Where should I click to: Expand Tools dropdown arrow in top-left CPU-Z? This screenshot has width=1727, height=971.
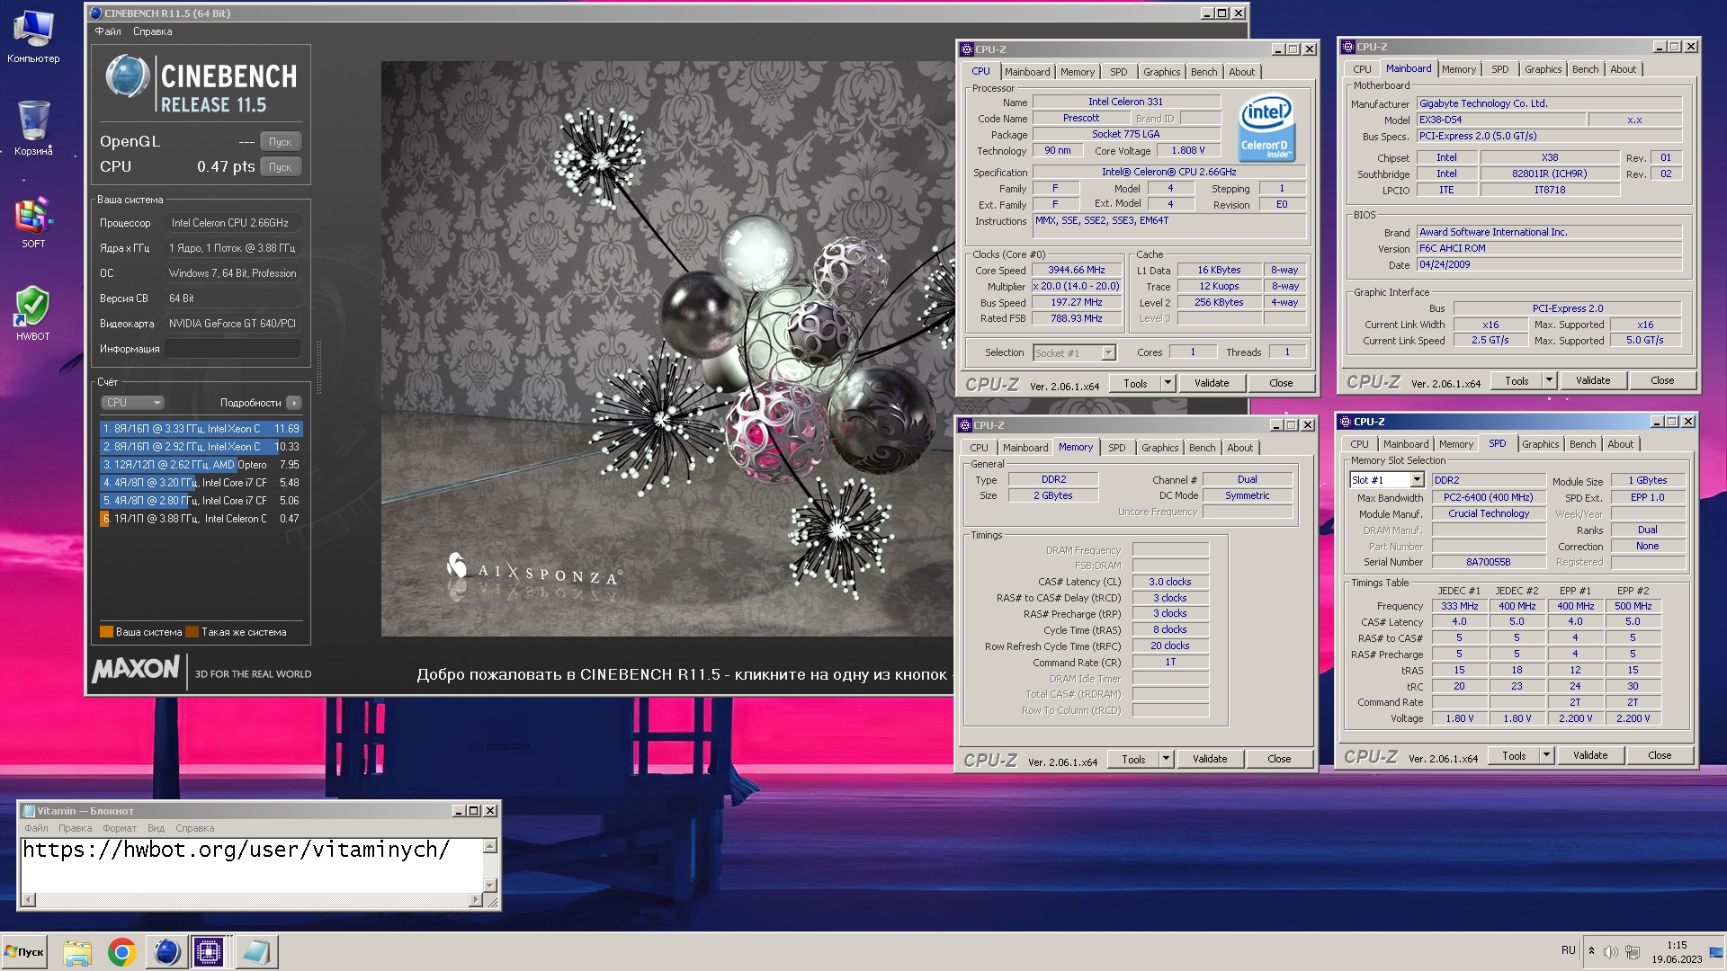point(1168,383)
